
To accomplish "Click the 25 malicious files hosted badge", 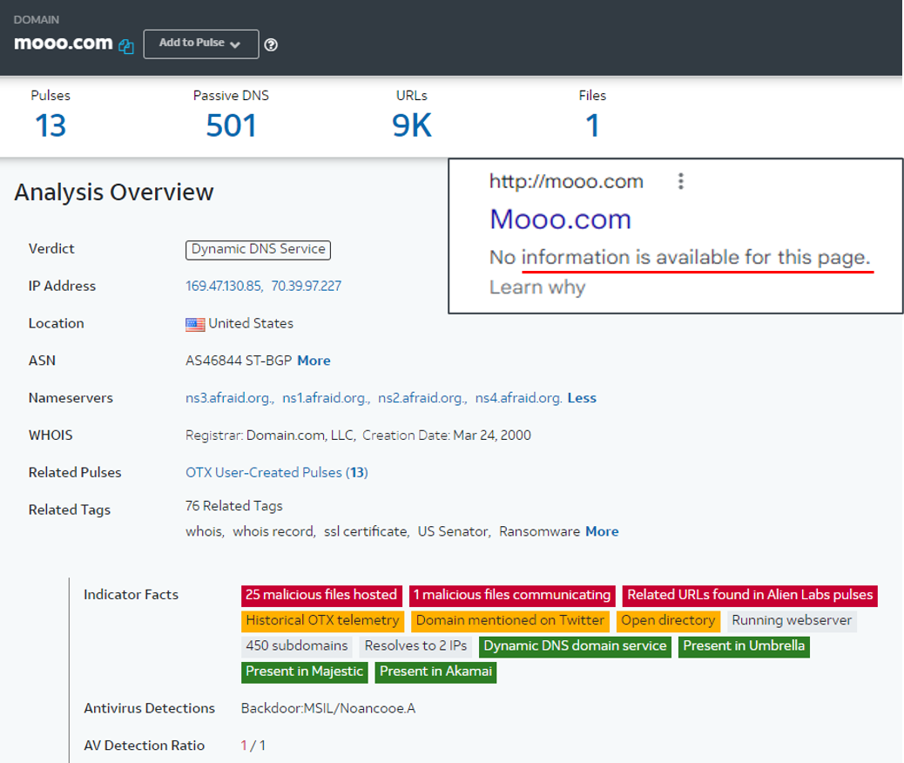I will tap(321, 596).
